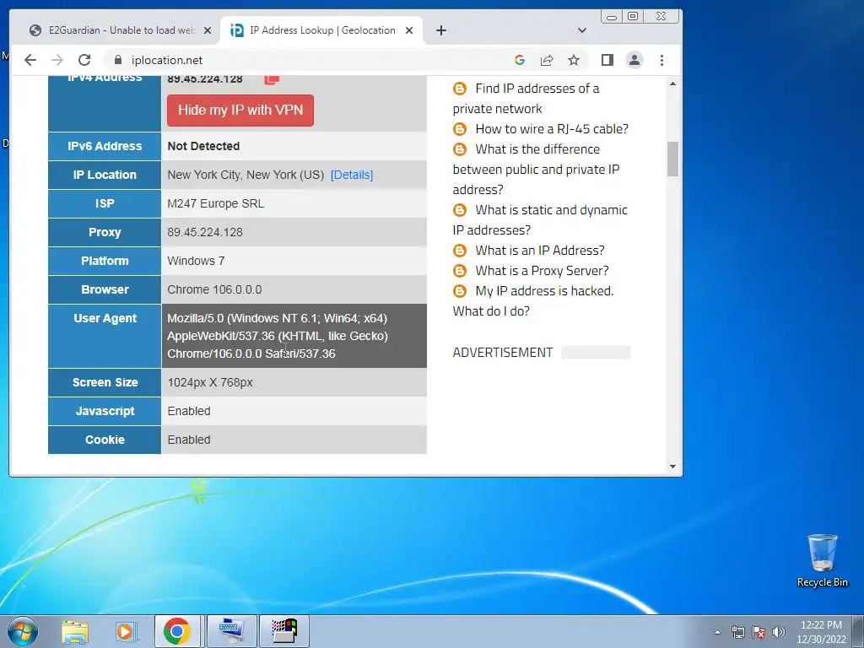The height and width of the screenshot is (648, 864).
Task: Show hidden system tray icons
Action: 717,632
